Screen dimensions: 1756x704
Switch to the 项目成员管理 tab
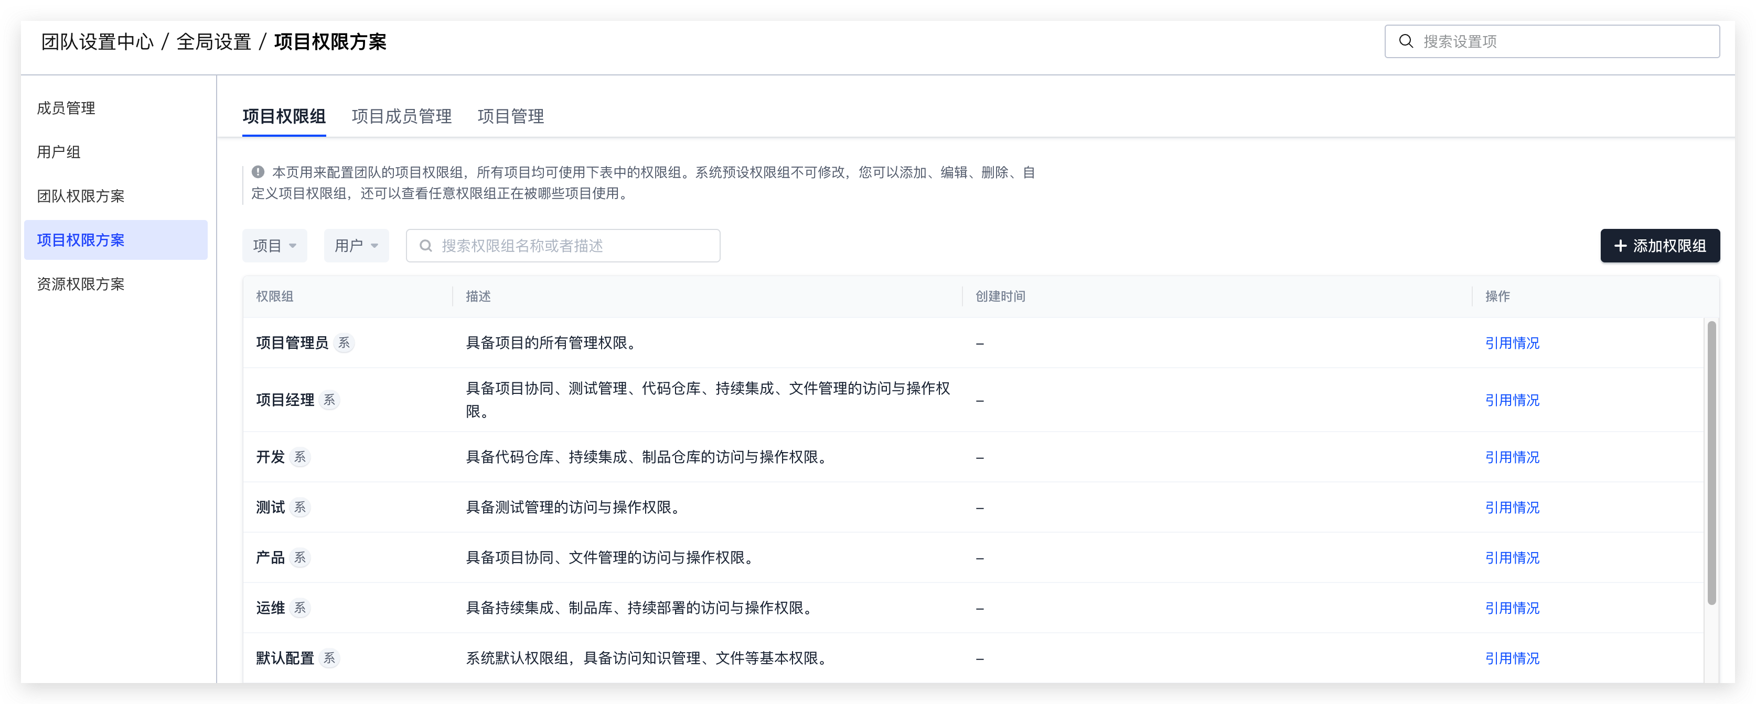tap(402, 116)
